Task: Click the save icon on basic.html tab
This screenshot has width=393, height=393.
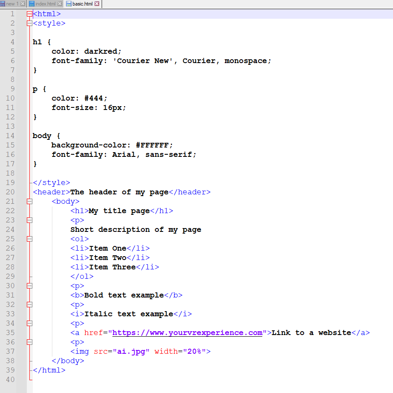Action: point(69,4)
